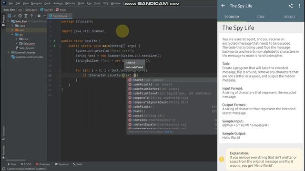Open the TODO tool window

point(26,164)
